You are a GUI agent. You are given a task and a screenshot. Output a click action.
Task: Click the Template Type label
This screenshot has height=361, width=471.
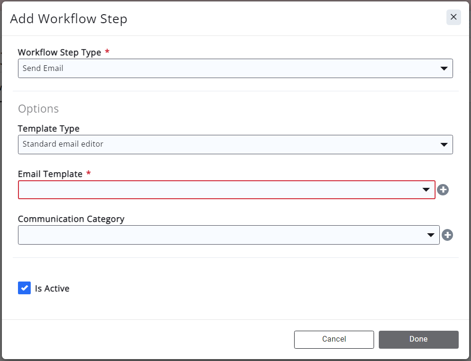point(48,129)
